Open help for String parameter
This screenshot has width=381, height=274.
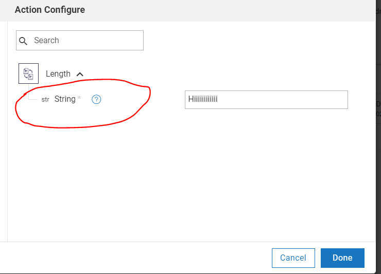click(x=96, y=99)
